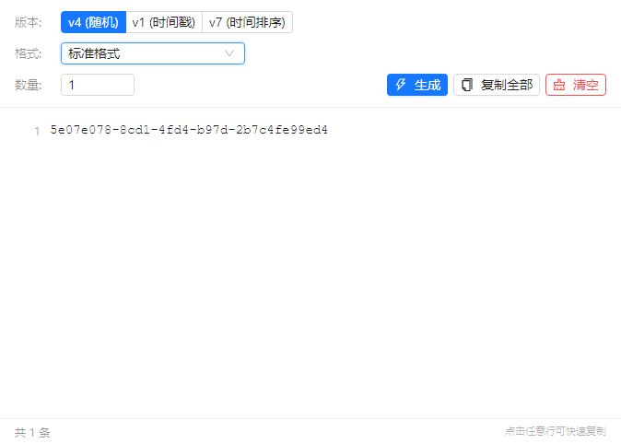Click the copy icon on 复制全部 button
This screenshot has width=621, height=444.
pos(467,85)
